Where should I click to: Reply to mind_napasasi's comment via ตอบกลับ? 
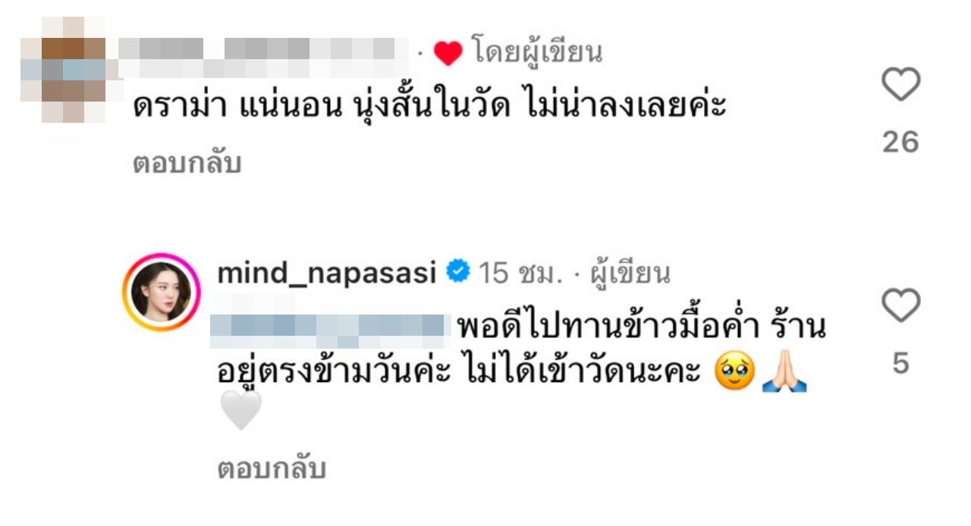tap(272, 469)
